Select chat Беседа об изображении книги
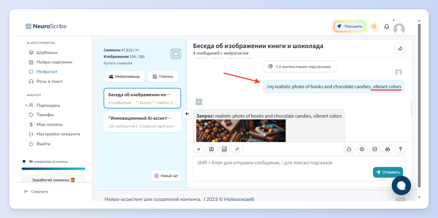 [142, 98]
